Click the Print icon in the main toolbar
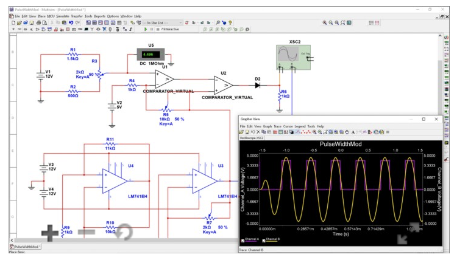This screenshot has height=260, width=457. [x=38, y=22]
